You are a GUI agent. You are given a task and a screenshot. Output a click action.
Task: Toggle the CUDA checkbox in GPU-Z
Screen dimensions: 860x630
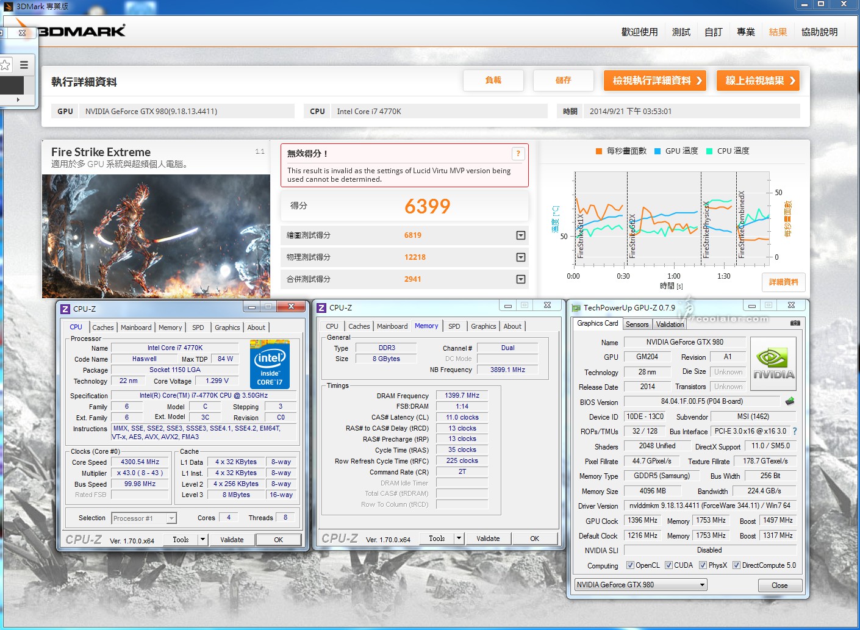tap(668, 565)
